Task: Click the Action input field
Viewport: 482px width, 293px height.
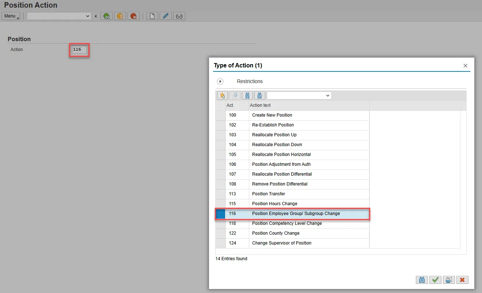Action: [79, 50]
